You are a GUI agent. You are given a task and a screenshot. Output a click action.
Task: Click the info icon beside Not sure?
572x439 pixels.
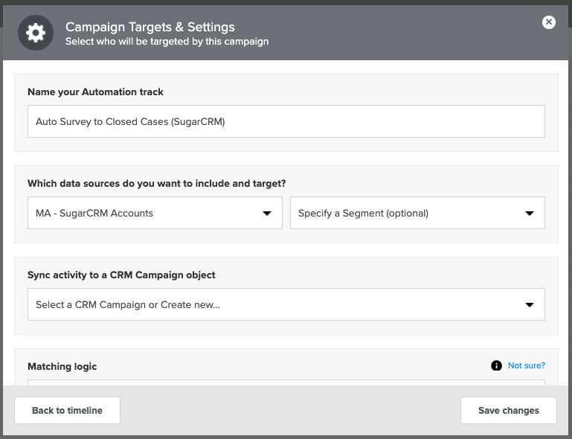click(496, 365)
